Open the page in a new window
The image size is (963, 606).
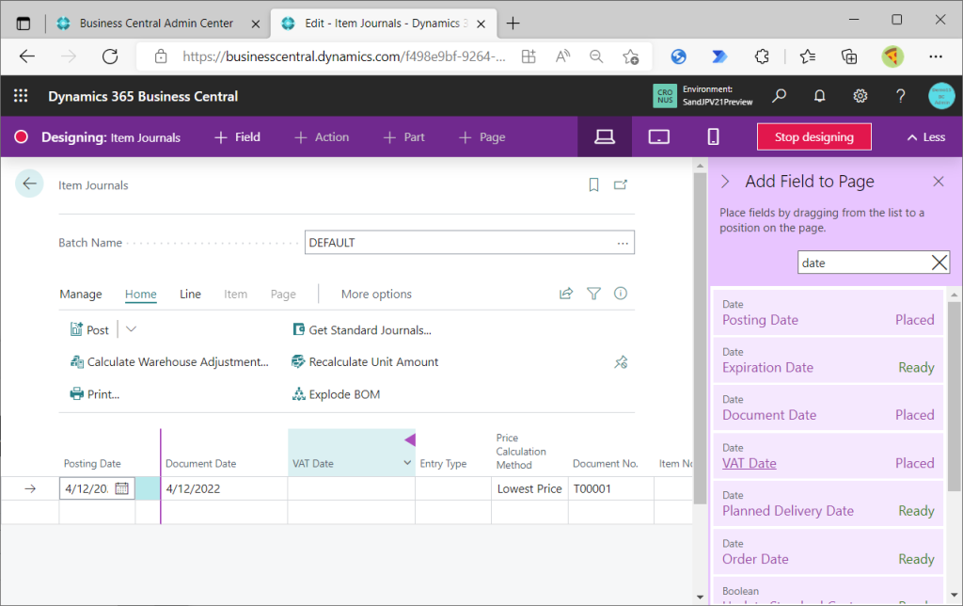point(621,184)
